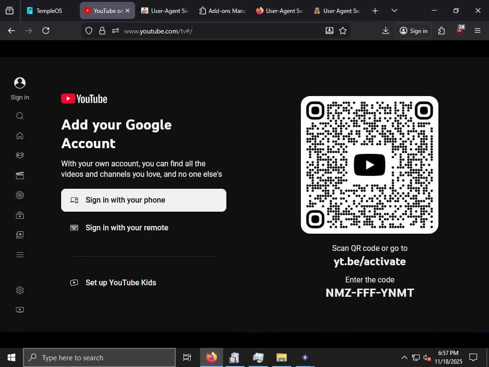
Task: Choose Sign in with your phone
Action: (143, 200)
